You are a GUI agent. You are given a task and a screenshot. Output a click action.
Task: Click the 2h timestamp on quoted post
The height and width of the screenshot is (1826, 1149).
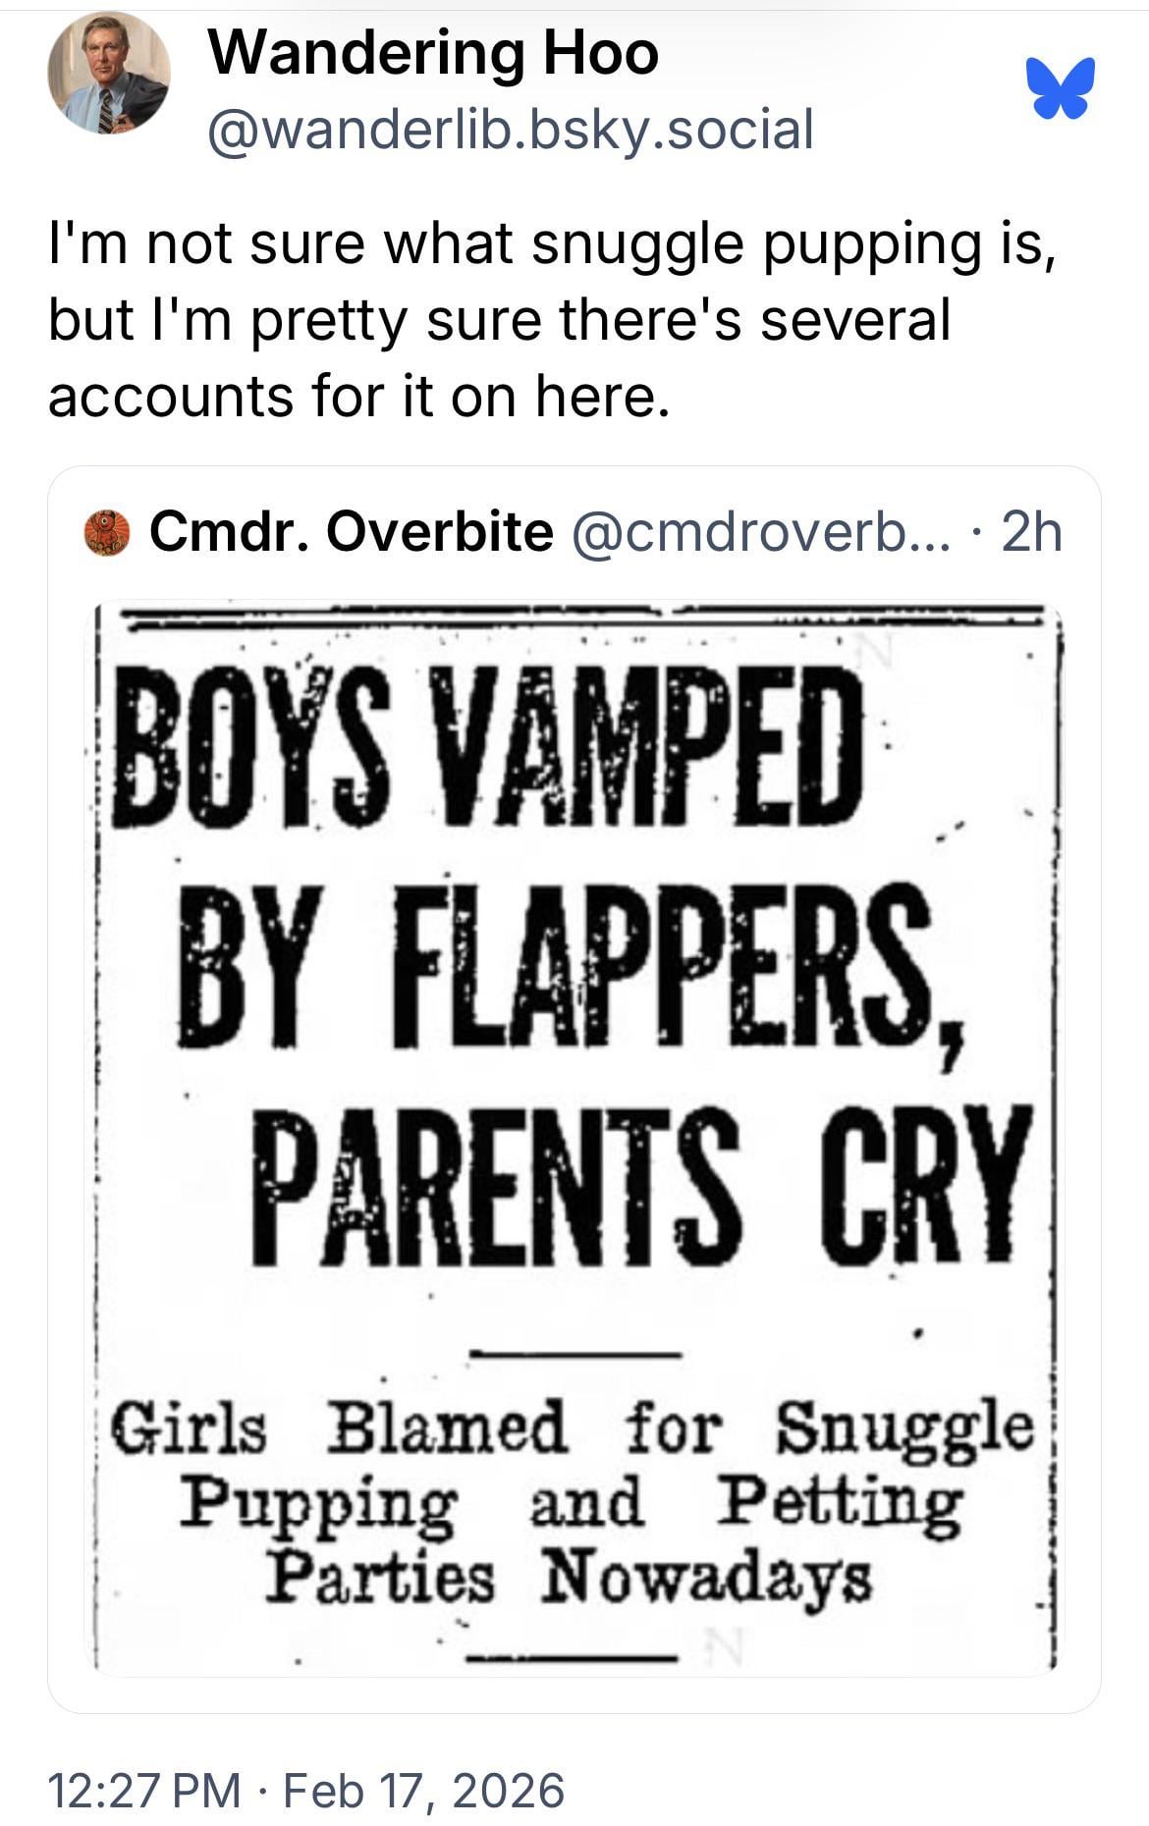(1031, 532)
